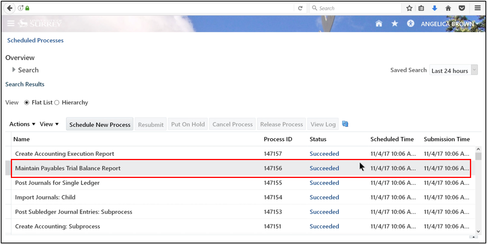Image resolution: width=487 pixels, height=245 pixels.
Task: Bookmark the page with the address bar star
Action: (x=409, y=8)
